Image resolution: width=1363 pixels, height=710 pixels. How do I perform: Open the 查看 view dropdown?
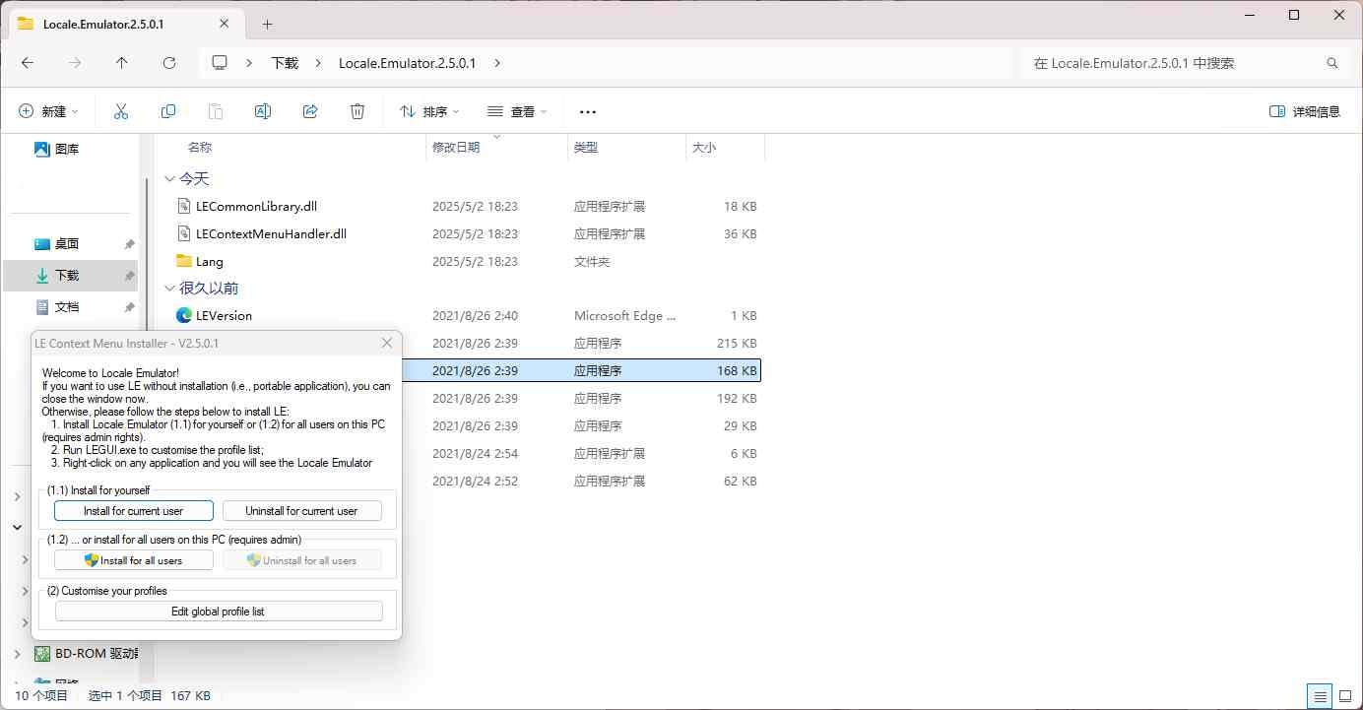coord(517,111)
